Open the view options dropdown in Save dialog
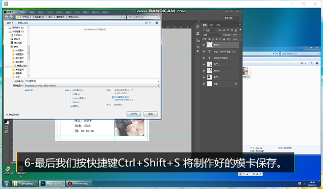Viewport: 323px width, 189px height. coord(150,23)
